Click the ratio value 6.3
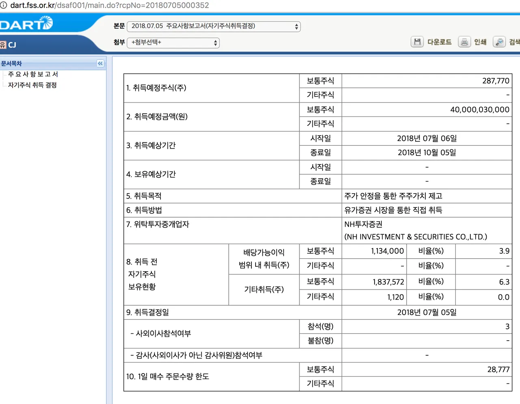This screenshot has width=520, height=404. pyautogui.click(x=504, y=282)
